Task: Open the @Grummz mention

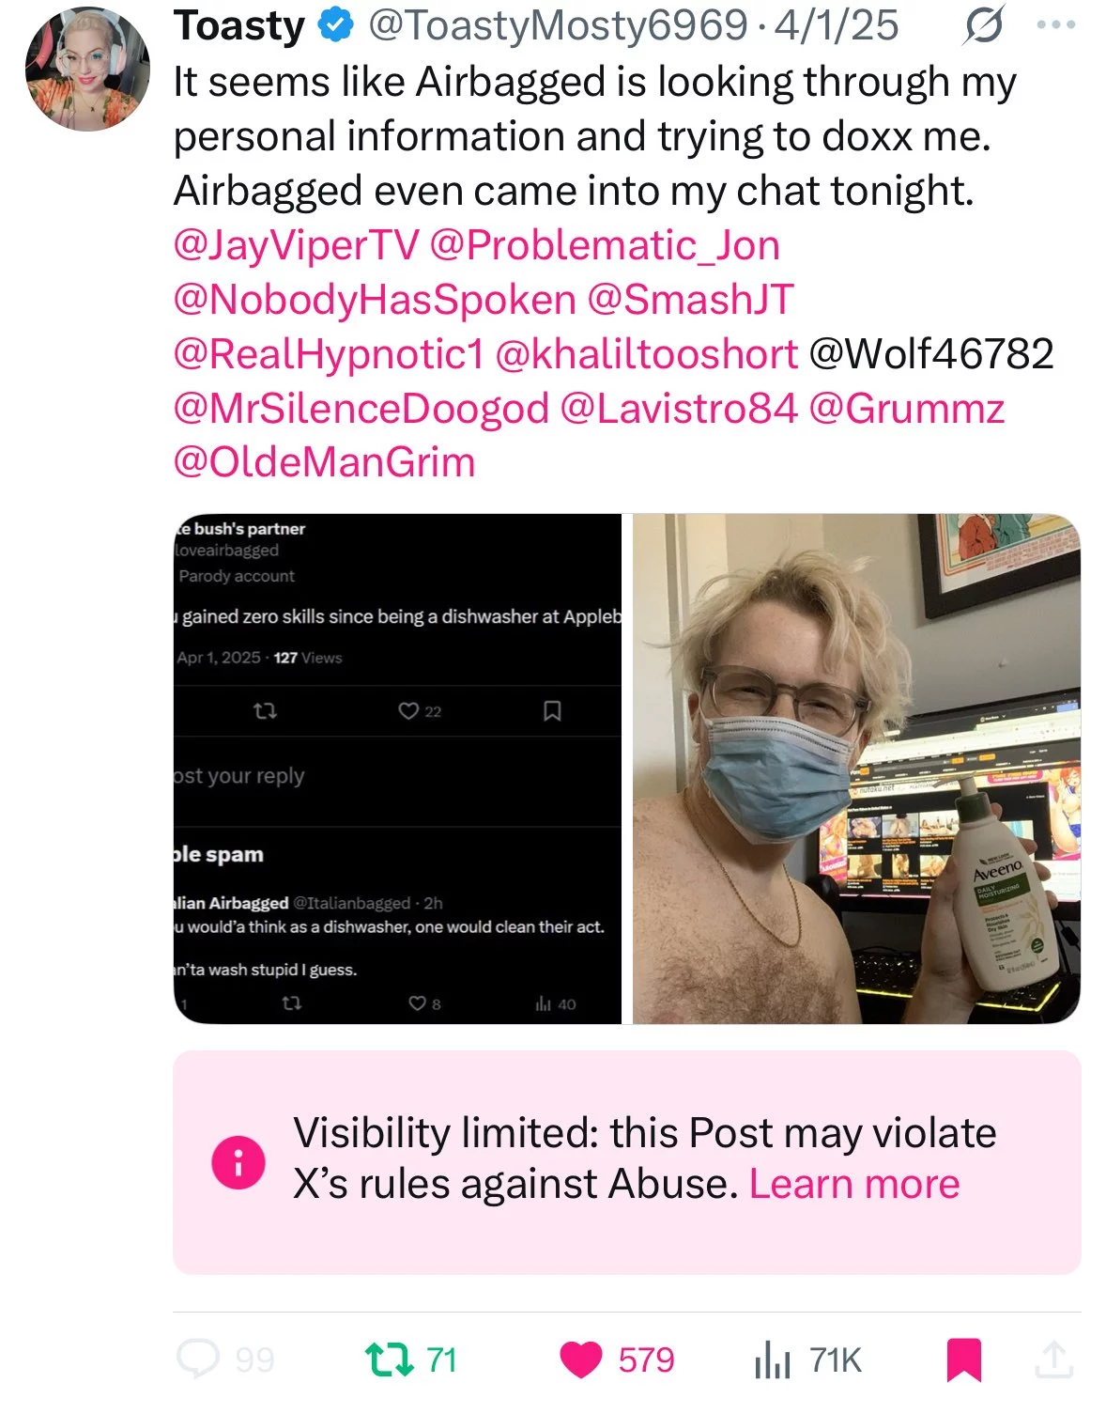Action: (906, 409)
